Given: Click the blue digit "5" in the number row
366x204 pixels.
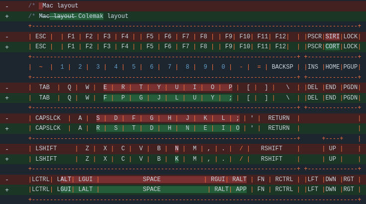Looking at the screenshot, I should point(134,67).
